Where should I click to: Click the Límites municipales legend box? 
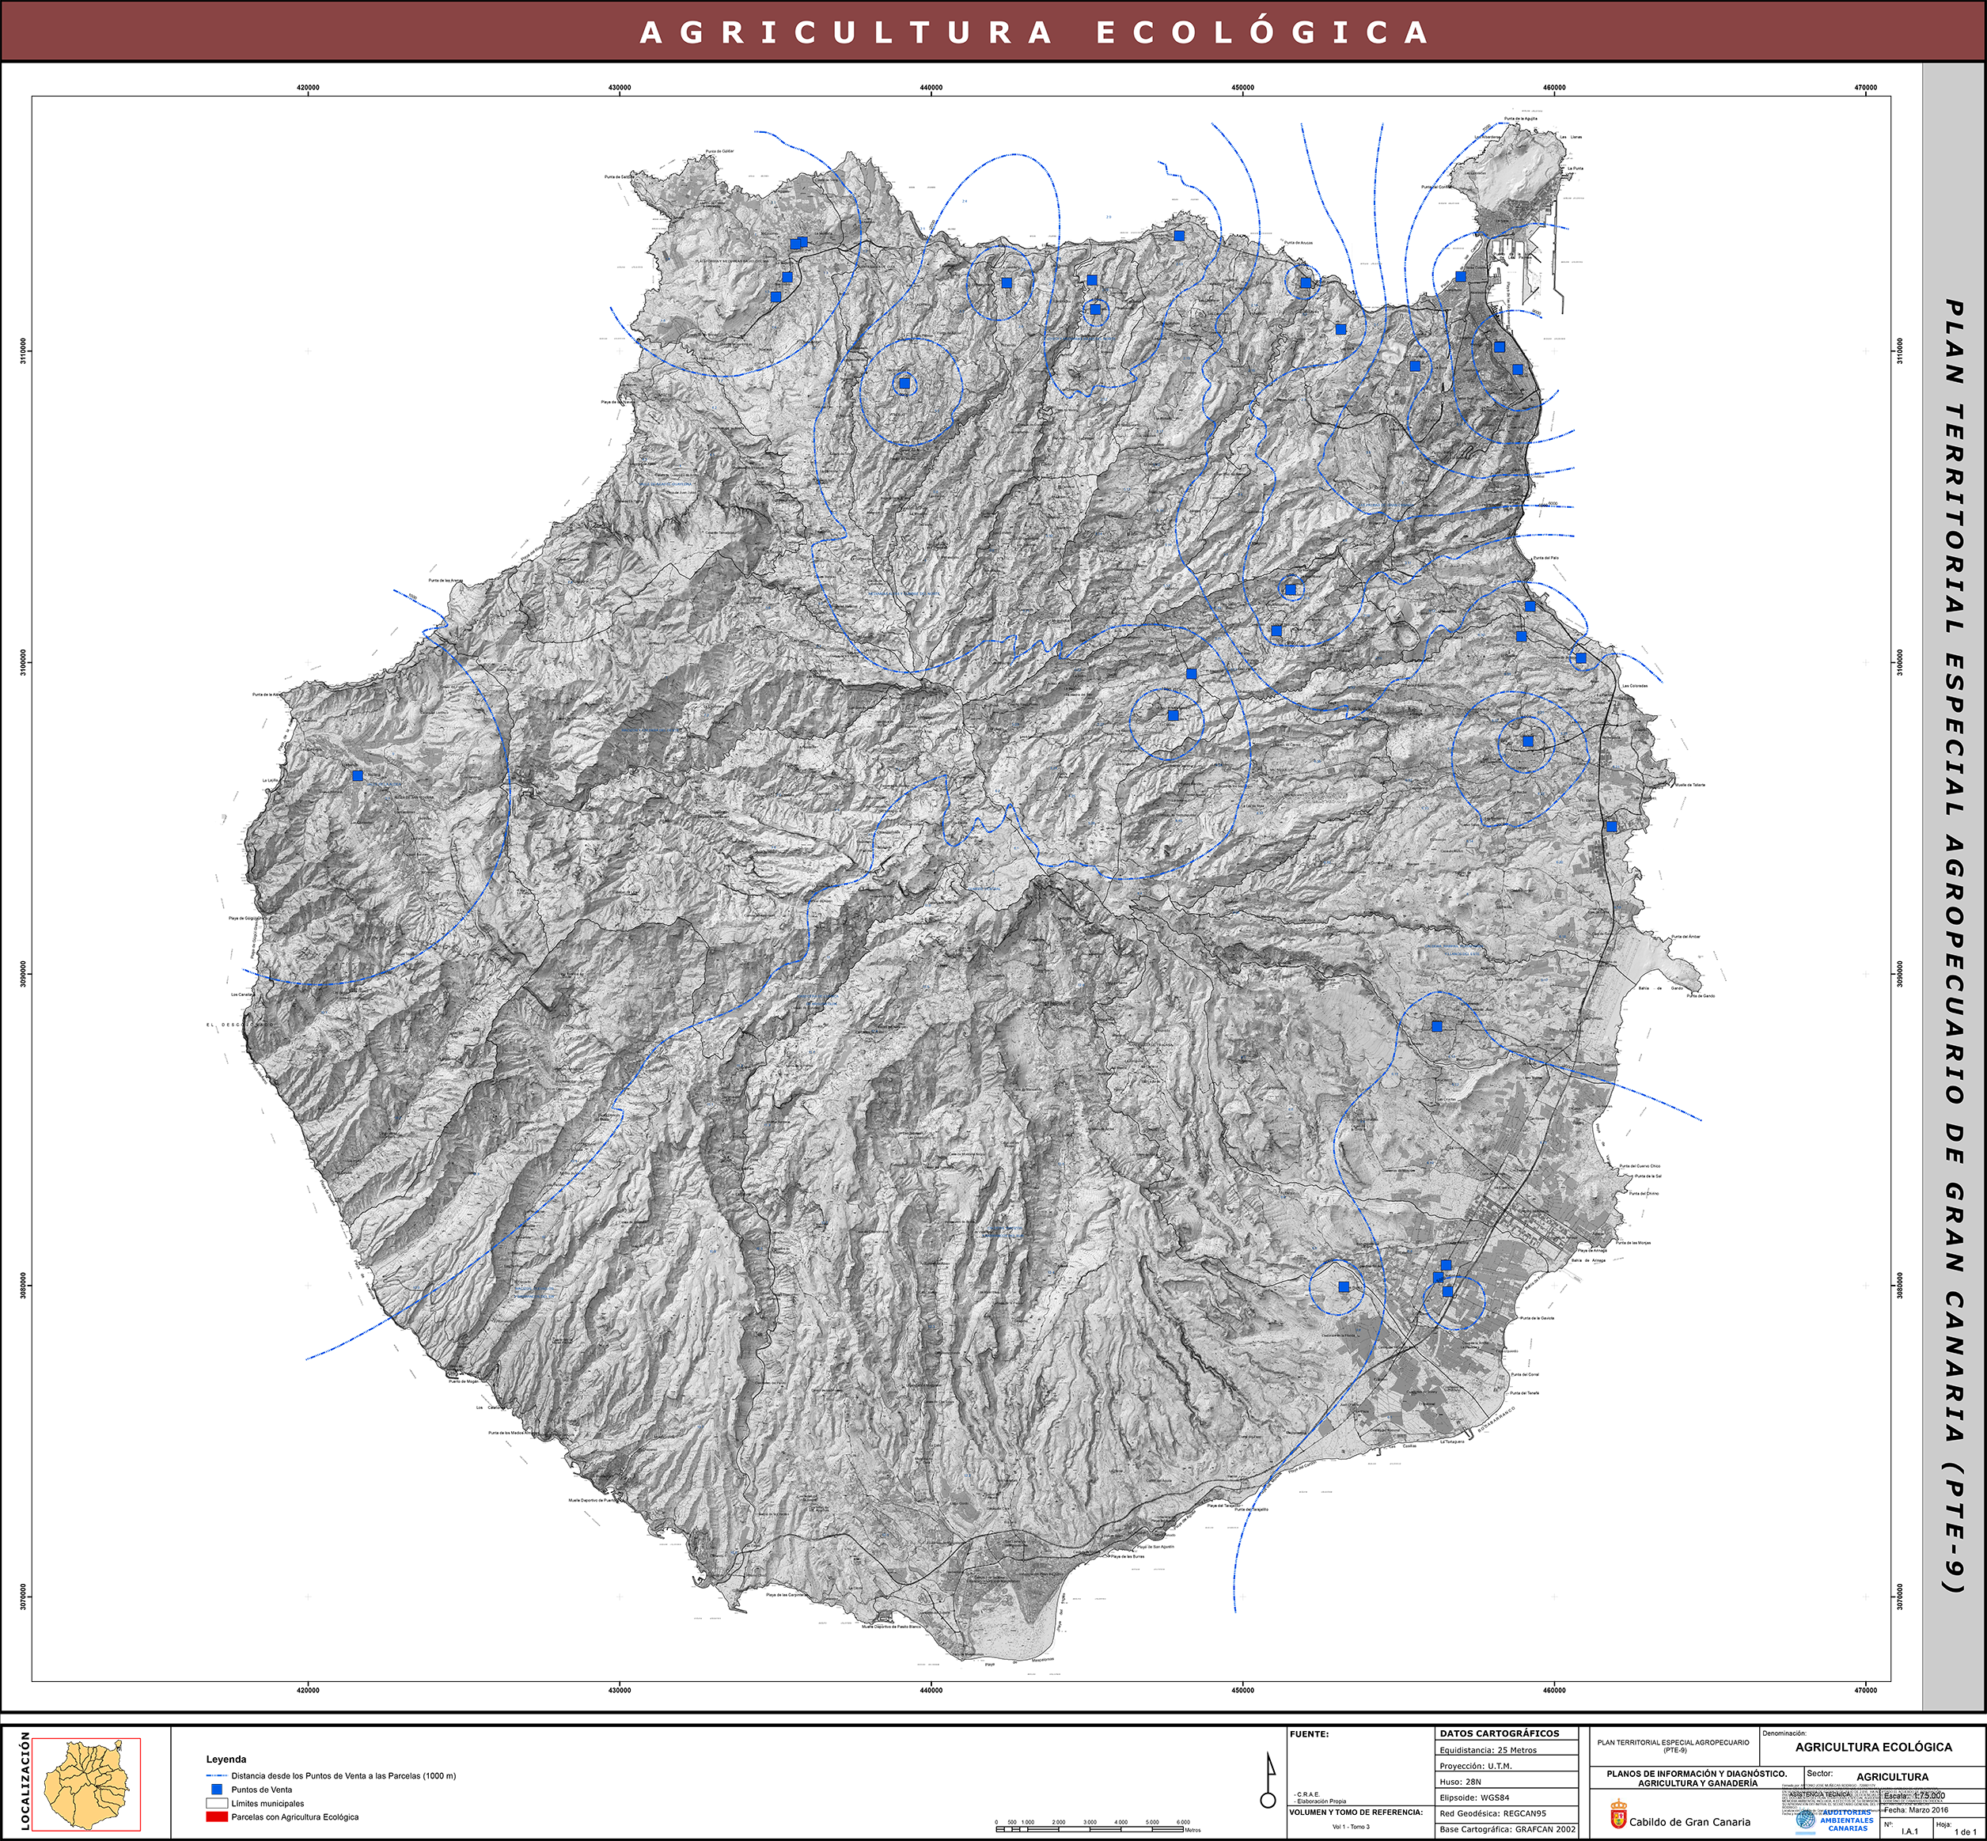216,1803
